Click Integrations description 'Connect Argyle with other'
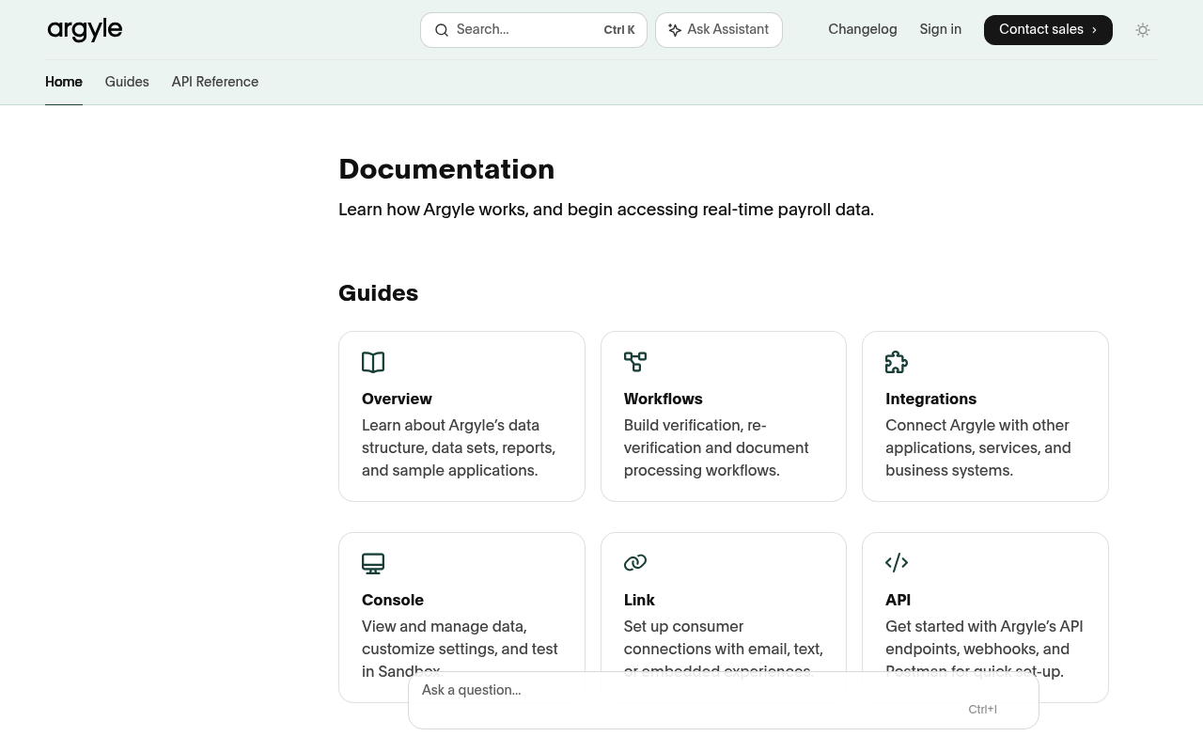 pyautogui.click(x=977, y=425)
